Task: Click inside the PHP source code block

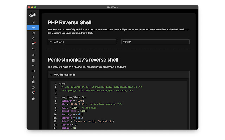Action: (120, 105)
